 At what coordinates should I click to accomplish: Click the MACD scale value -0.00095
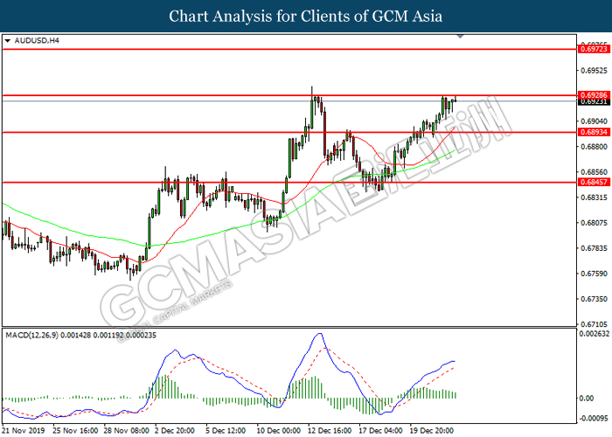coord(594,419)
